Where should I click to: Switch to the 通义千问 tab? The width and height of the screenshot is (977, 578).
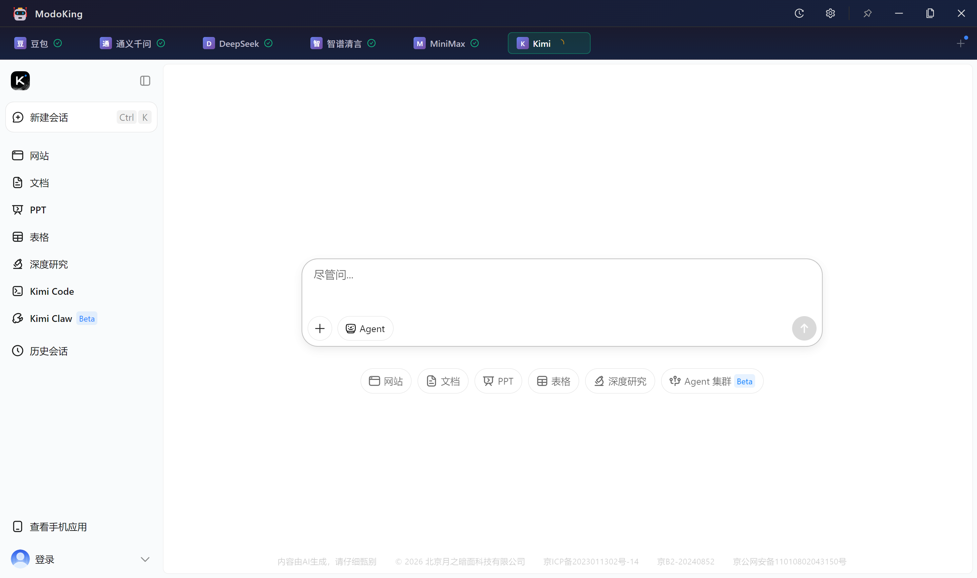132,43
